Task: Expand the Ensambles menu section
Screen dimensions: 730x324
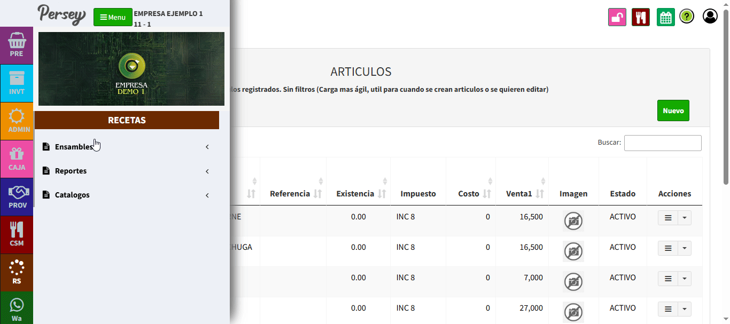Action: click(x=74, y=147)
